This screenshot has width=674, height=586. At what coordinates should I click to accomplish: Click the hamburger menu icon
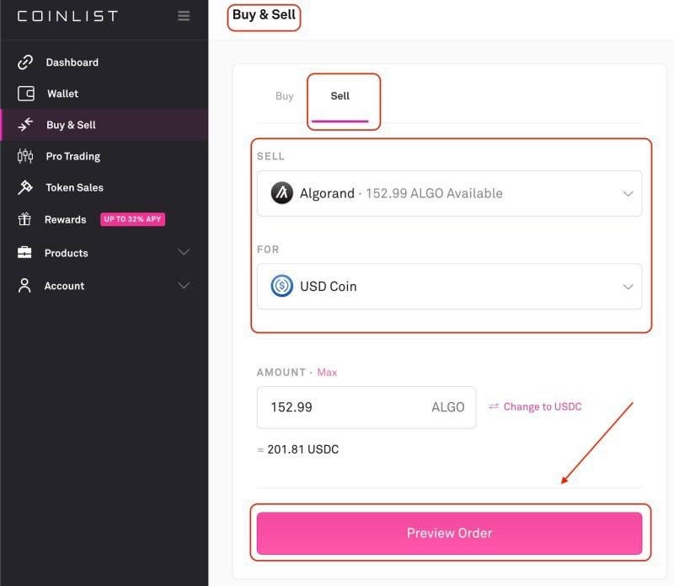184,16
